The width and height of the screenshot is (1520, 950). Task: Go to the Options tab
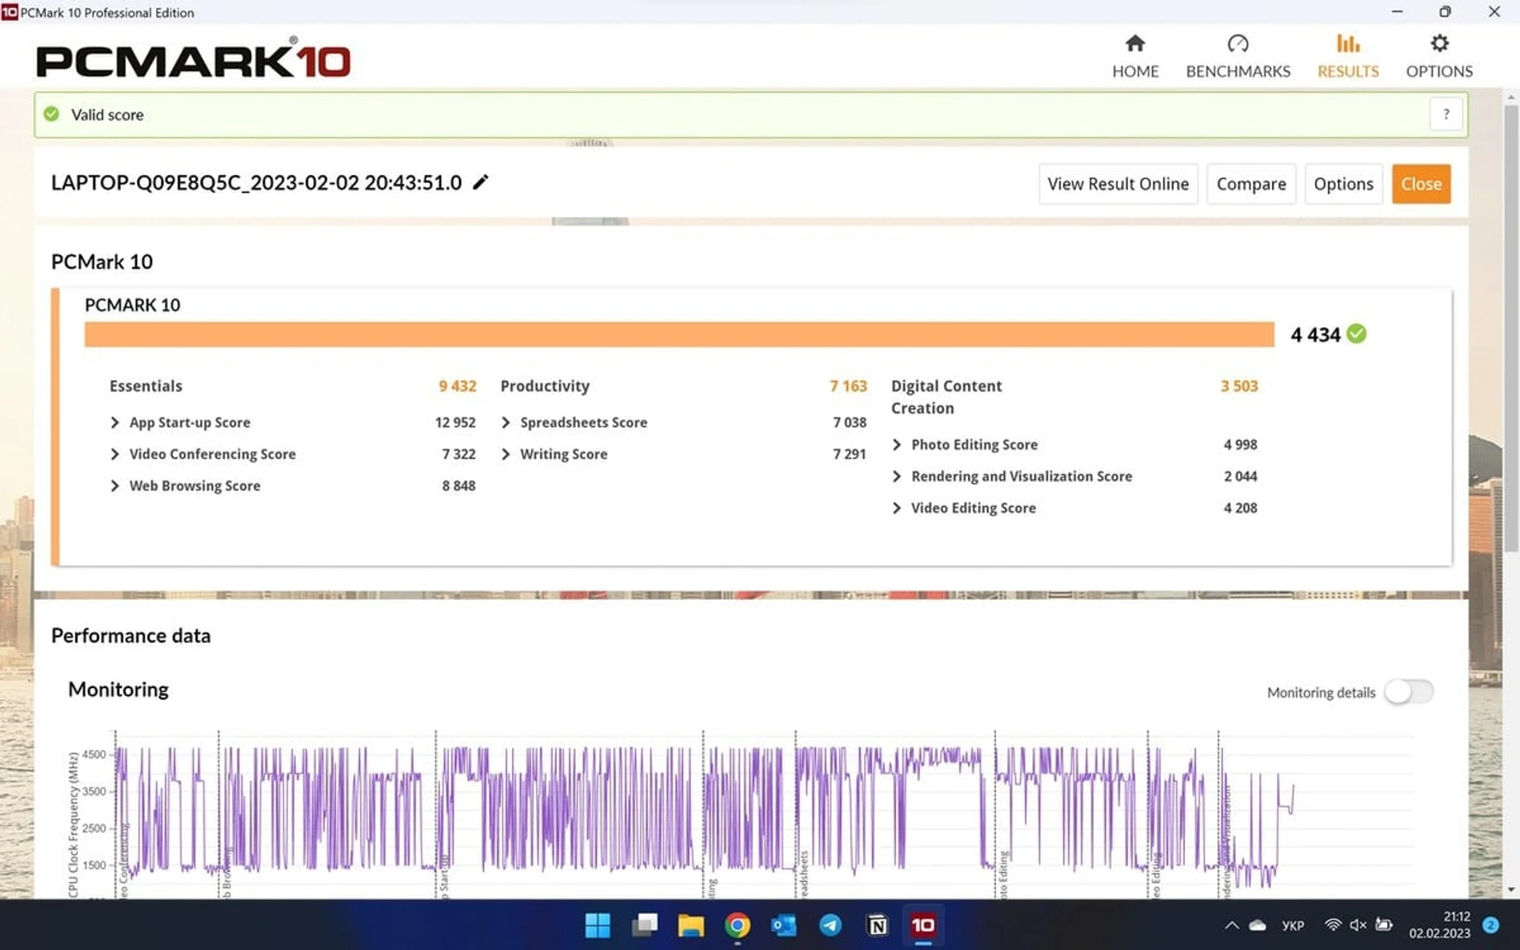[1439, 56]
